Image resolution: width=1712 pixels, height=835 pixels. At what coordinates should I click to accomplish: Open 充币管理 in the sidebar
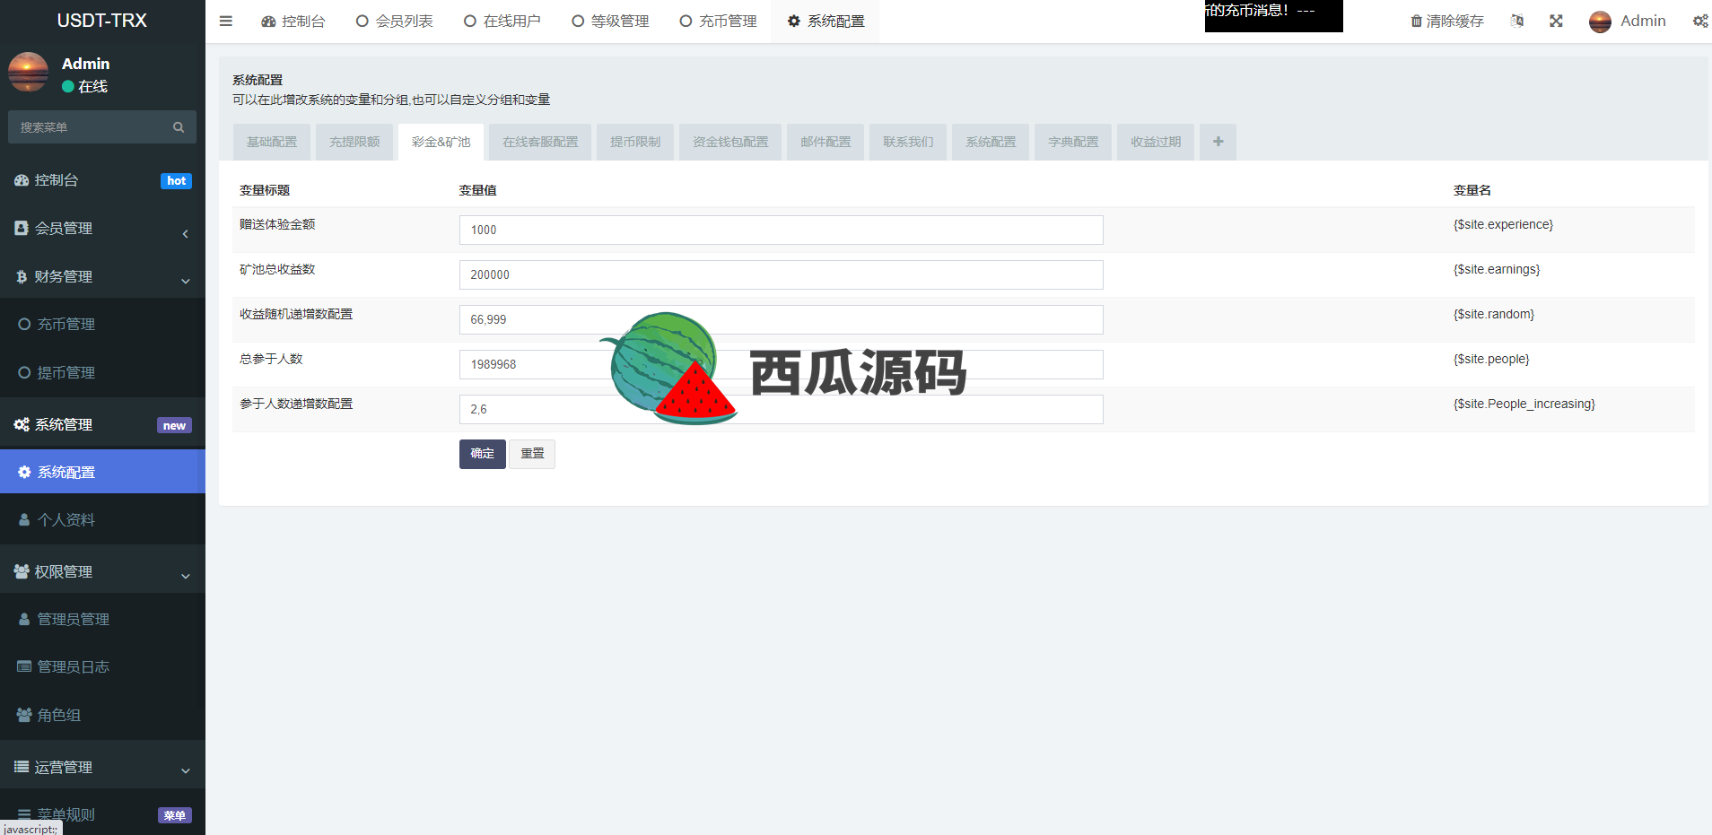[102, 324]
